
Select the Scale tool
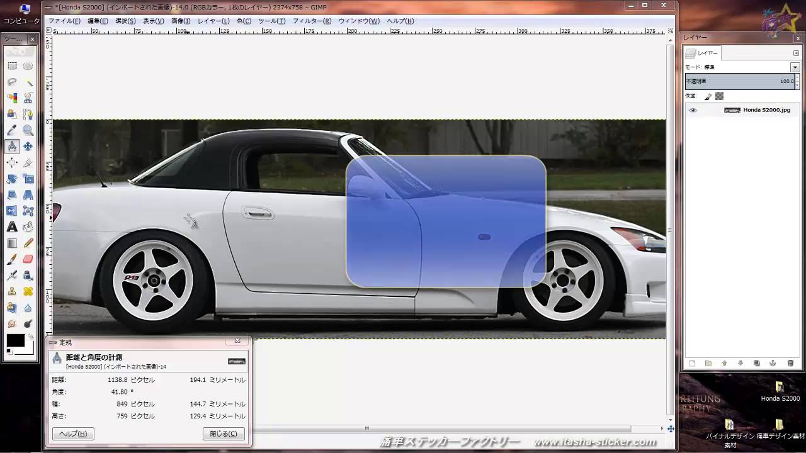(28, 179)
